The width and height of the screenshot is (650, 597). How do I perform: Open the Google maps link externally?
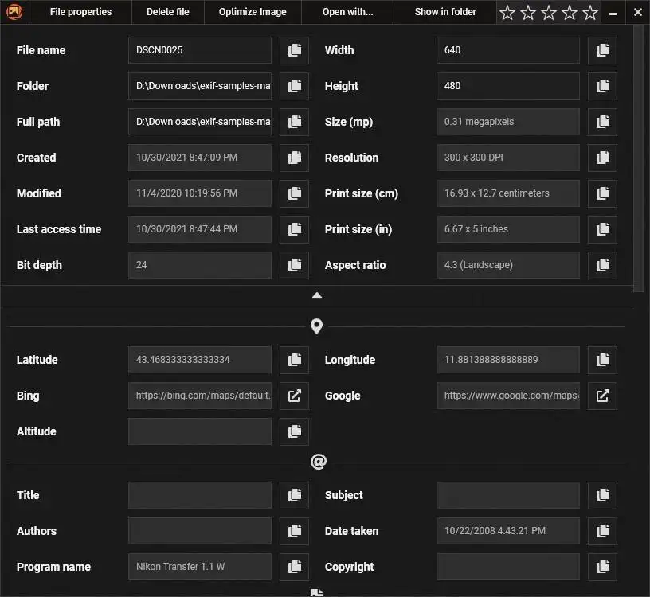[602, 396]
